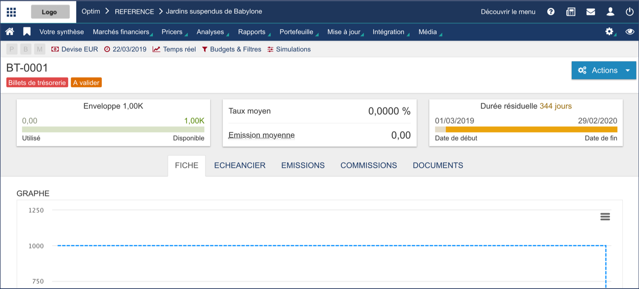
Task: Toggle the B button in the status bar
Action: [x=26, y=49]
